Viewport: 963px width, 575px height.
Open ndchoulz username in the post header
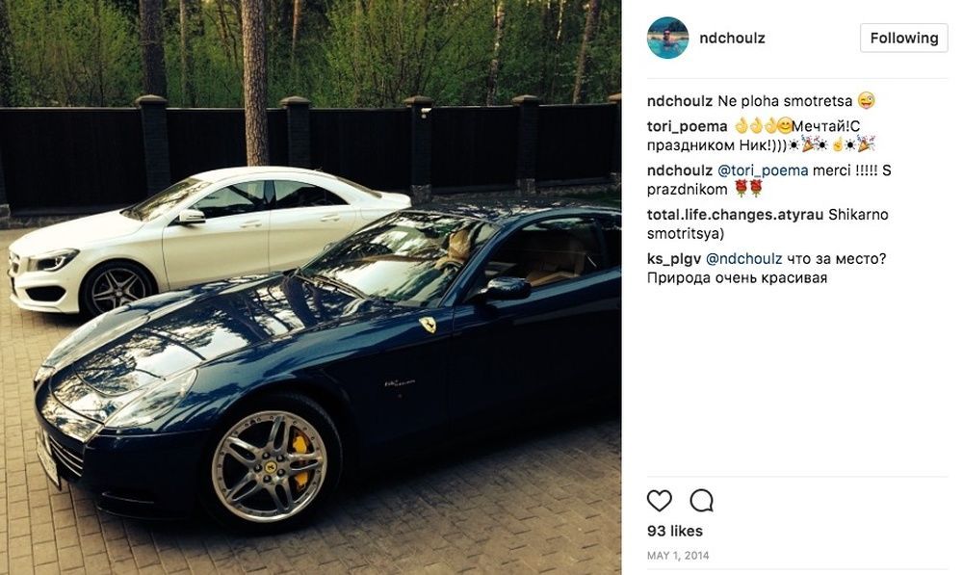(732, 39)
